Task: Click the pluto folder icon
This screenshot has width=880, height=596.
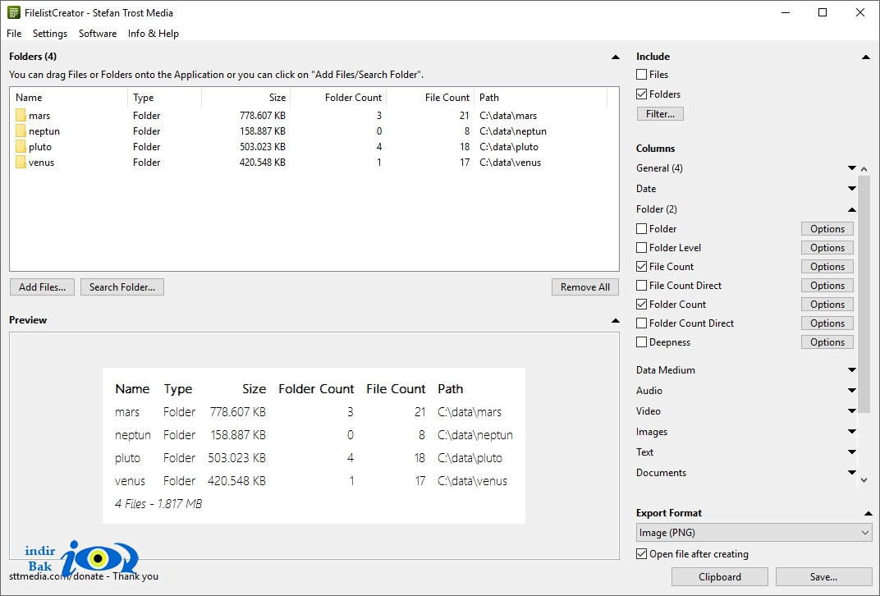Action: (x=21, y=147)
